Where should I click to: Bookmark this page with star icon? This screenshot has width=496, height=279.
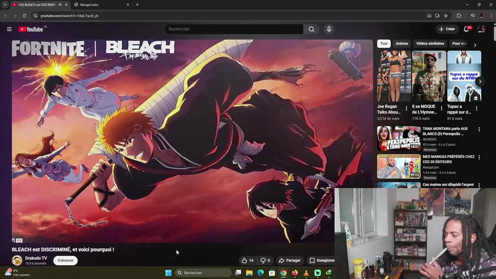point(446,16)
